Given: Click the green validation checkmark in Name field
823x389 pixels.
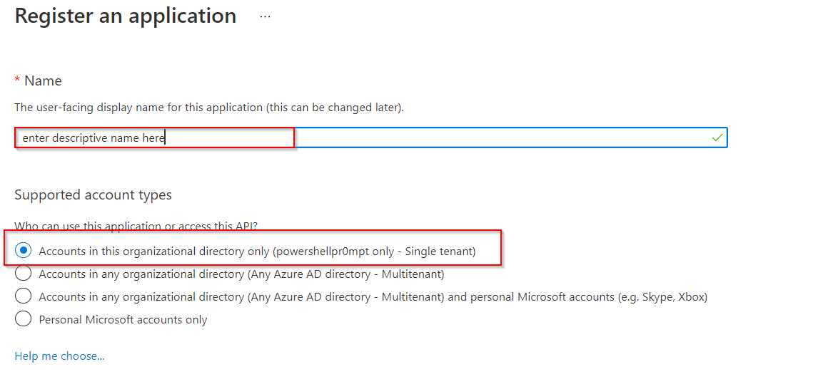Looking at the screenshot, I should pos(717,138).
